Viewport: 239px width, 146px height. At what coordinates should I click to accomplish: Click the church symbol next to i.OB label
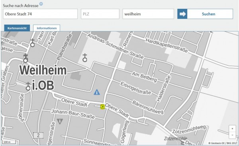pos(28,86)
